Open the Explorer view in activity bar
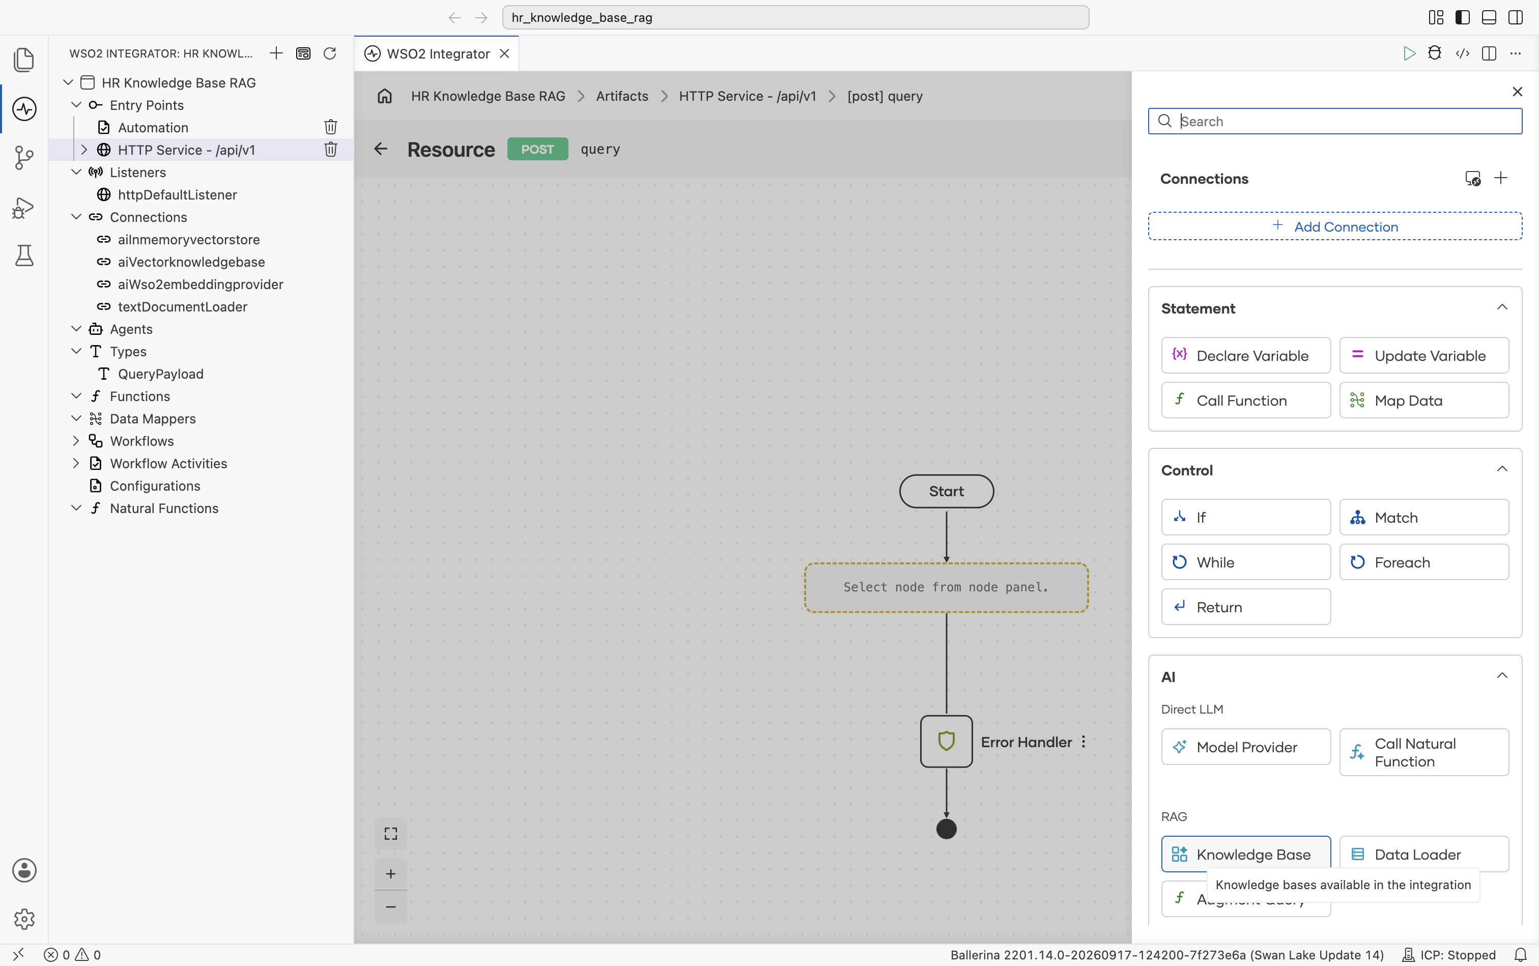Viewport: 1539px width, 966px height. click(23, 60)
